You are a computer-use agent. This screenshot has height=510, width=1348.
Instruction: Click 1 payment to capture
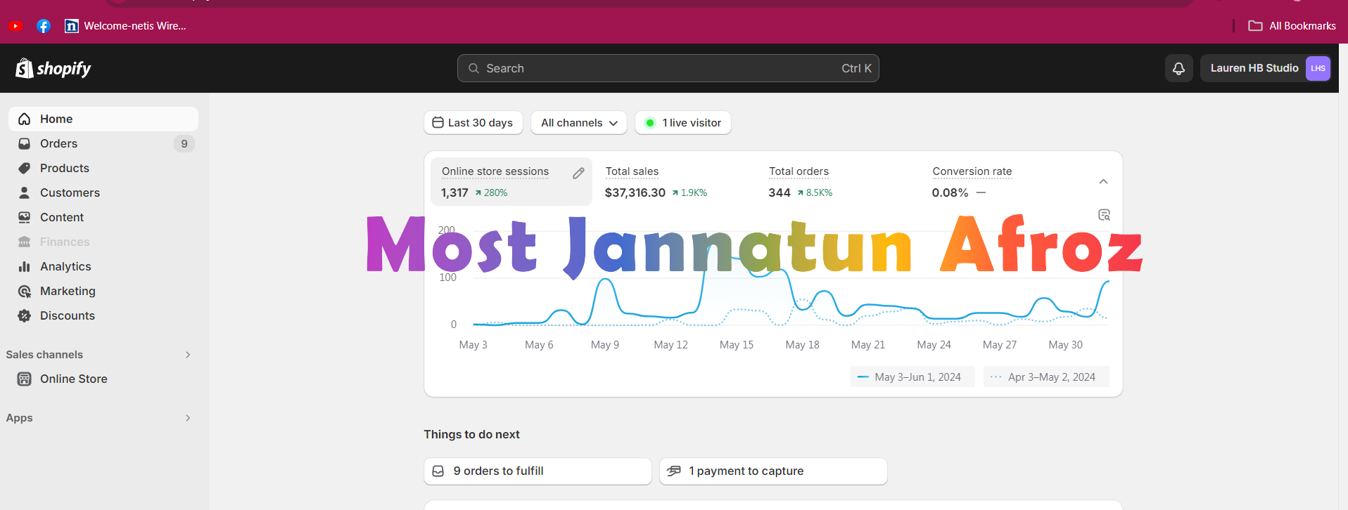[772, 471]
